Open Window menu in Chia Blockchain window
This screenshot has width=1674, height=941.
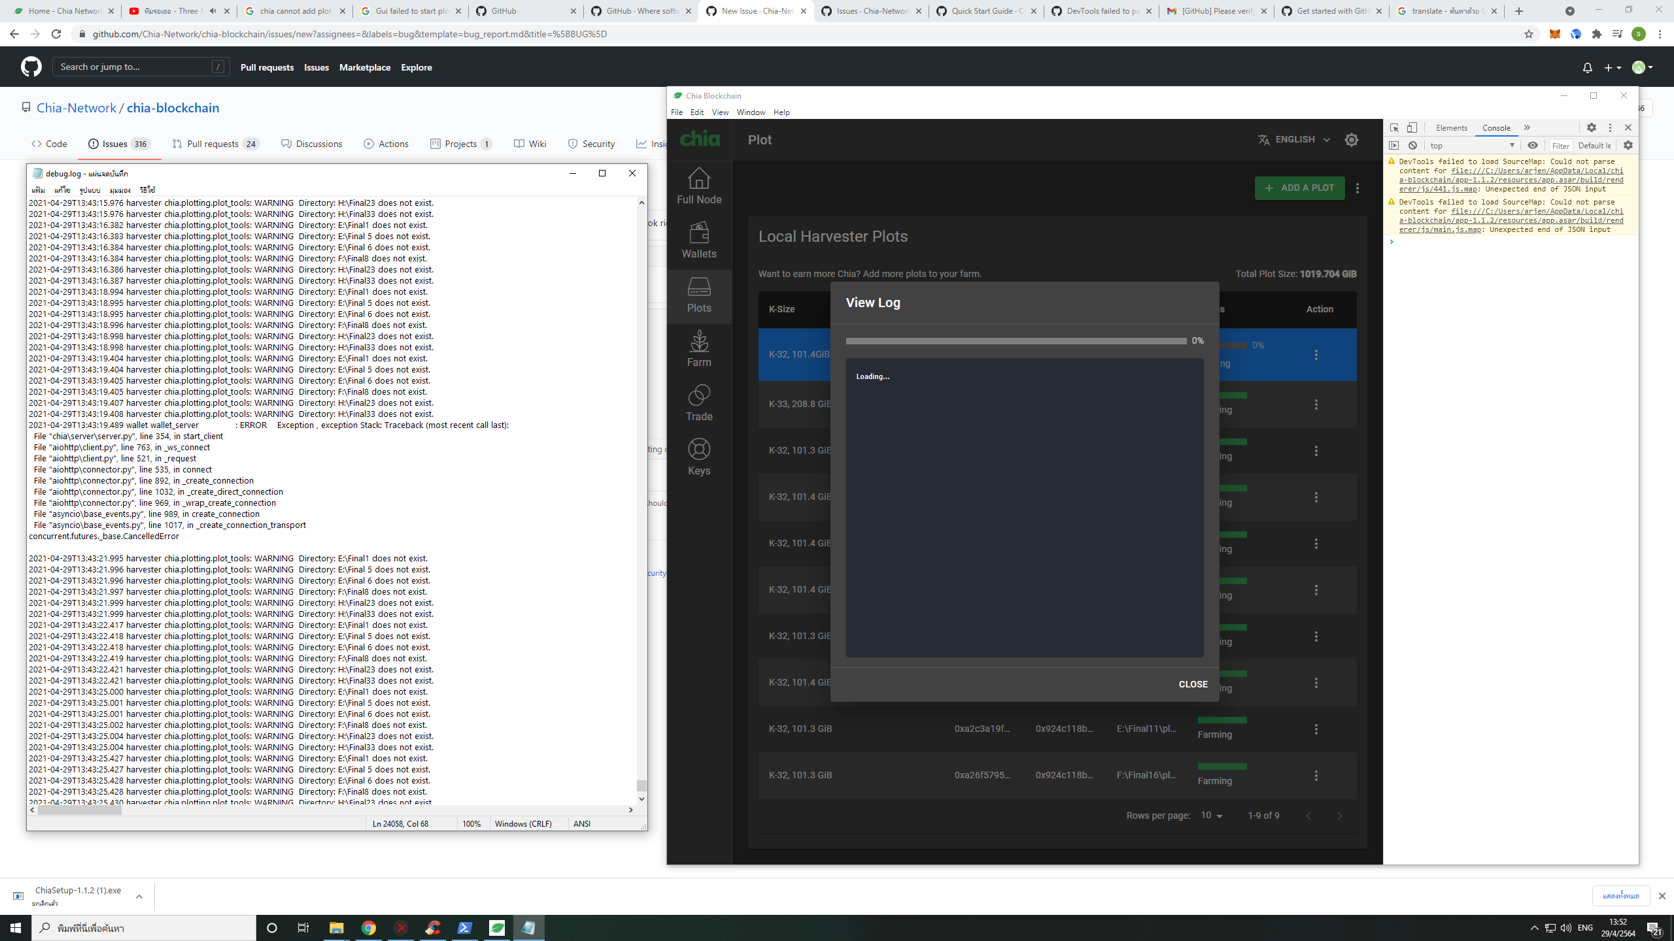click(751, 112)
